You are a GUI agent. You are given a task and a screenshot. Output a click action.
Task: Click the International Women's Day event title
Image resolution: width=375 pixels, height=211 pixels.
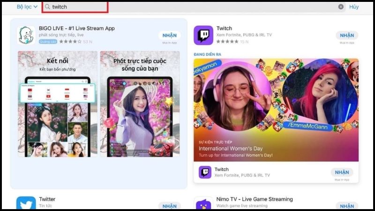tap(231, 149)
